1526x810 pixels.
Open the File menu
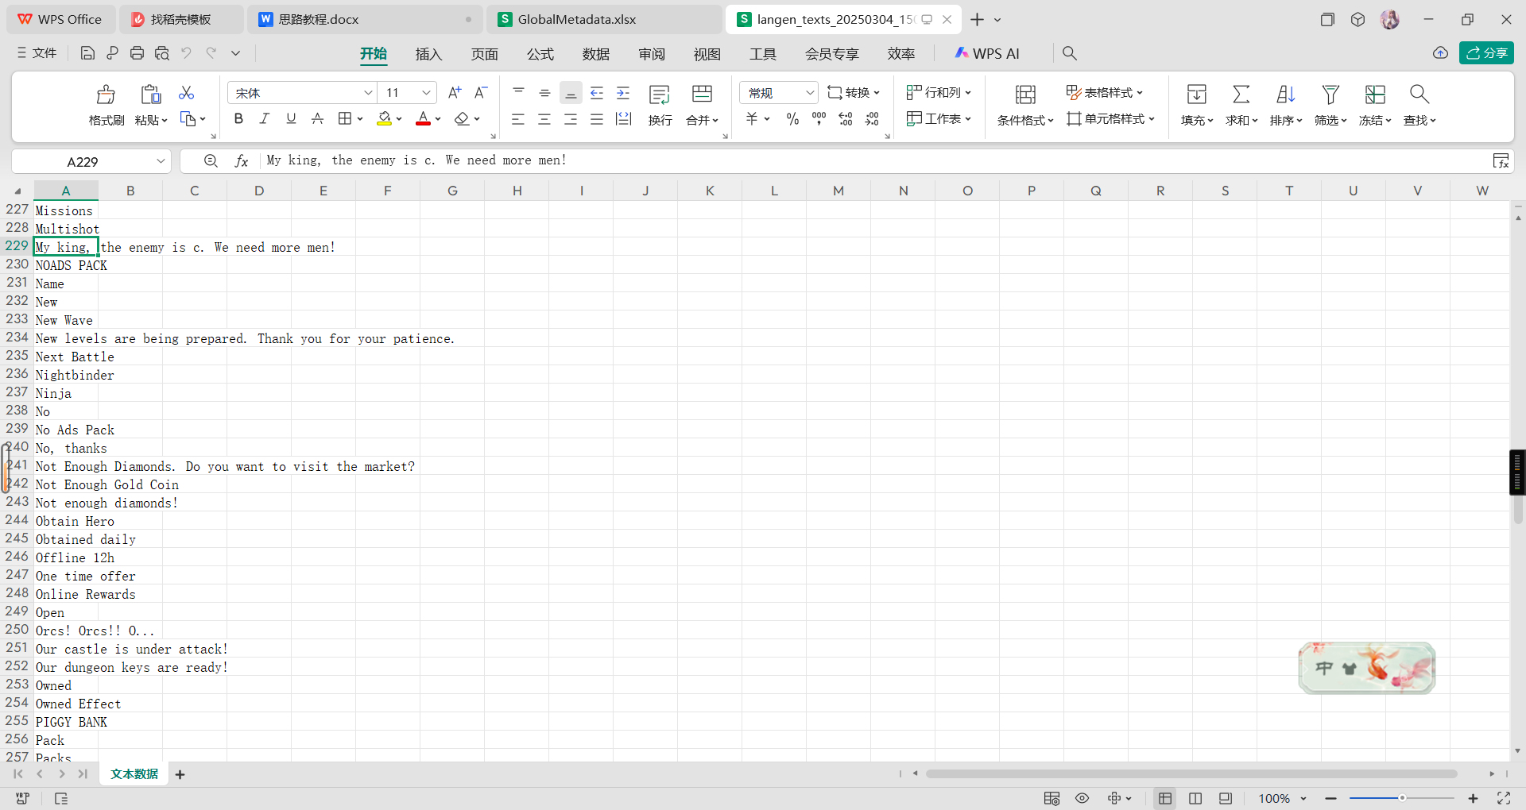[37, 53]
